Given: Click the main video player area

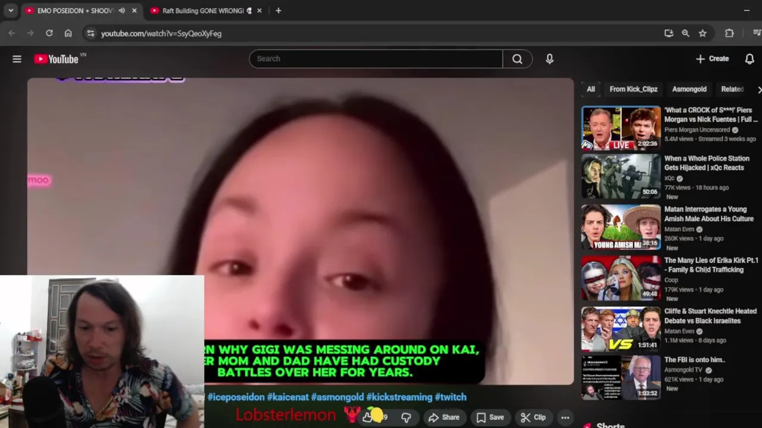Looking at the screenshot, I should click(x=301, y=232).
